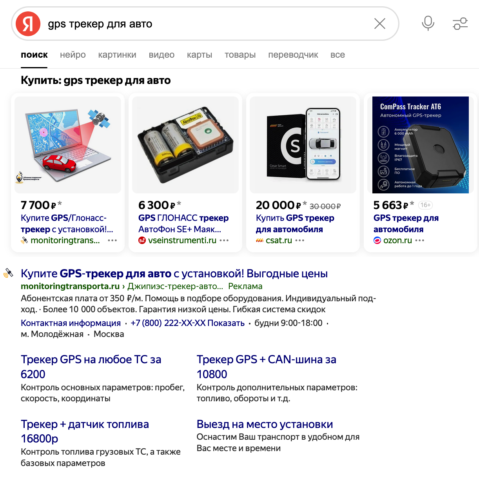479x477 pixels.
Task: Click the price «20 000 ₽»
Action: (x=278, y=205)
